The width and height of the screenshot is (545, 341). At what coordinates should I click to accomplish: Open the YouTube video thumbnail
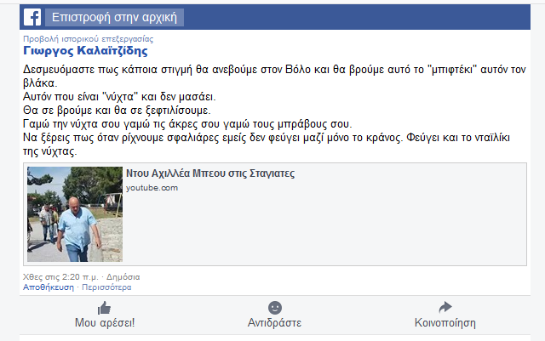pyautogui.click(x=75, y=214)
